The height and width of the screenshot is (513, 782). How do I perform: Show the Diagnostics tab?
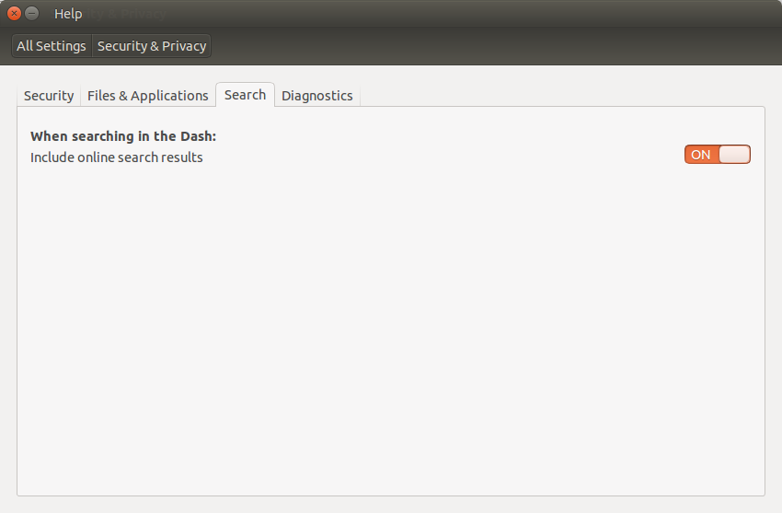[317, 96]
